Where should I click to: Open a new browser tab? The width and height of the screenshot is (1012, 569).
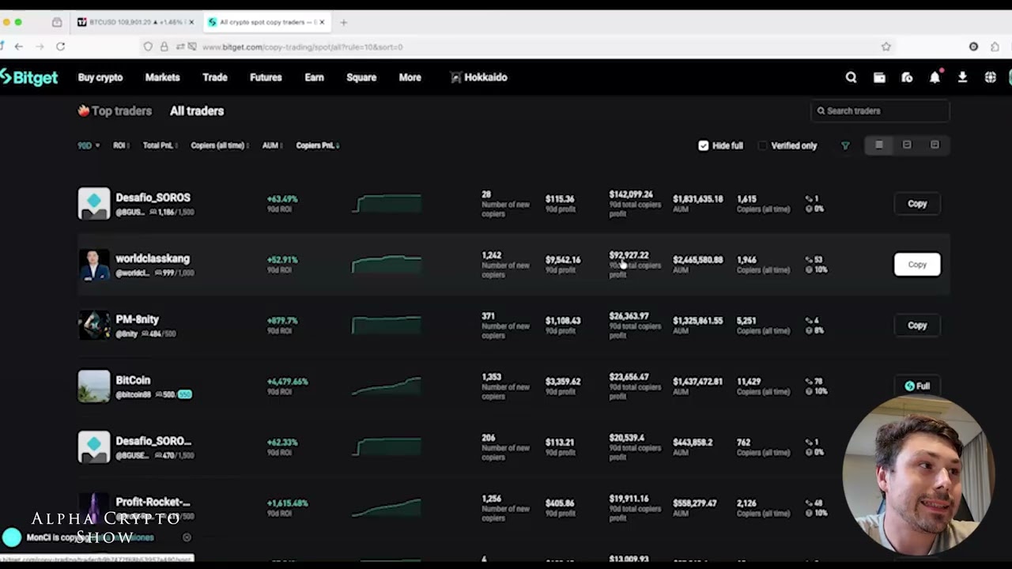coord(343,22)
